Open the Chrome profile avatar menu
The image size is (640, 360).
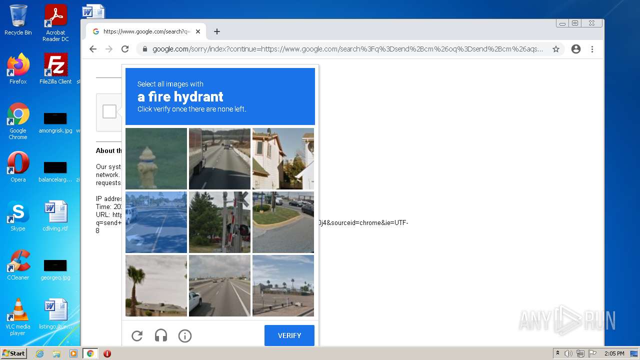576,49
